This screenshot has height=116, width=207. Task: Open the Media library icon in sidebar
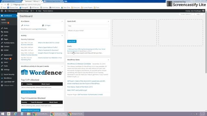pos(2,32)
